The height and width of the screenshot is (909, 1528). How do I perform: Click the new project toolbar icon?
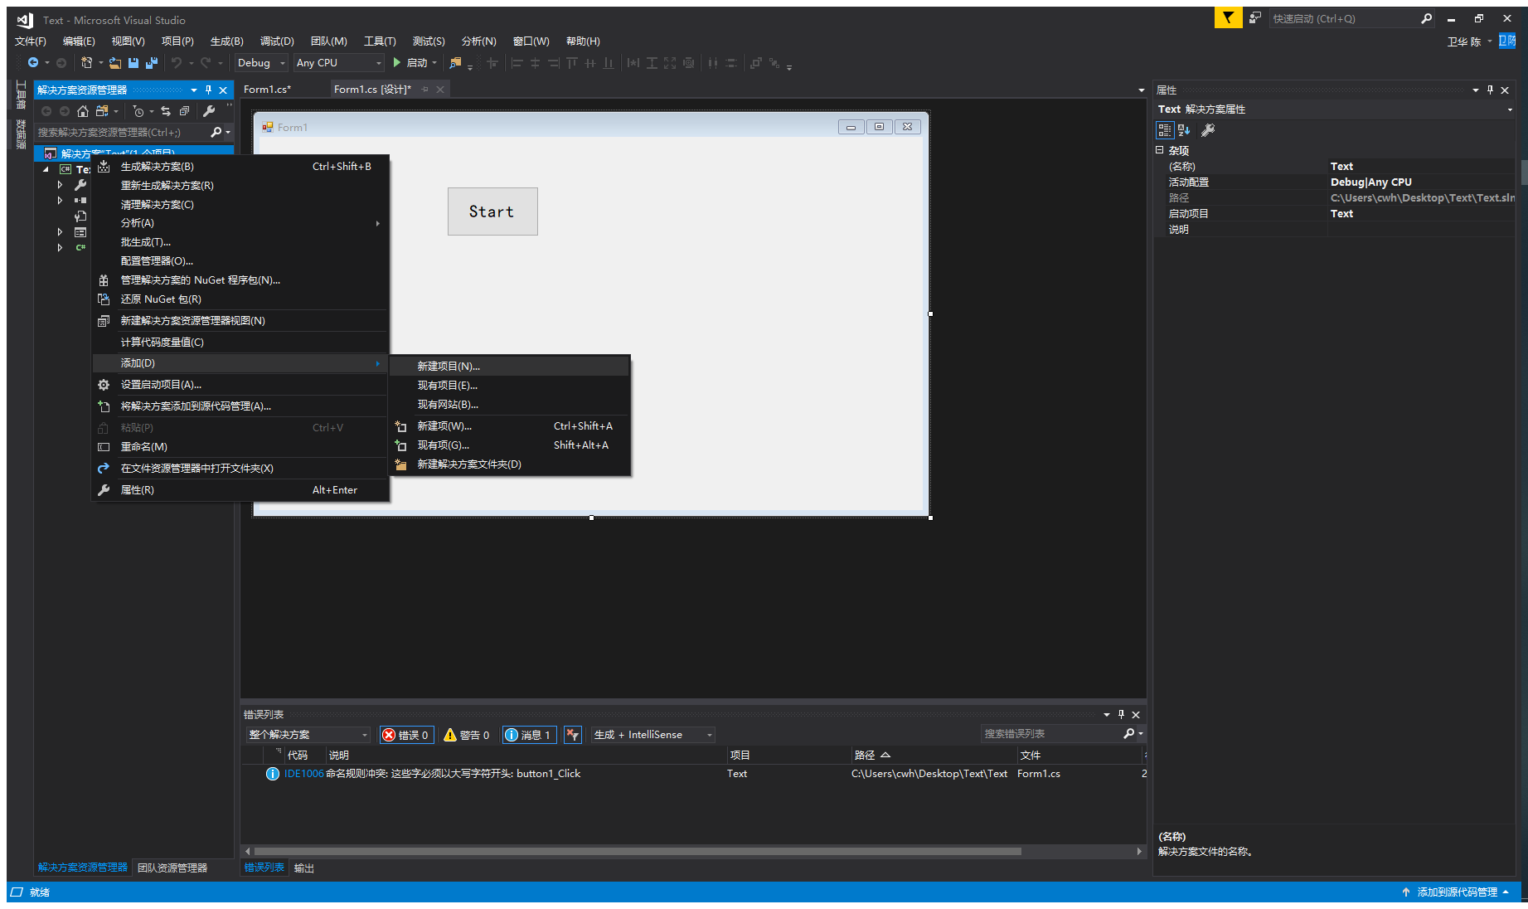(86, 63)
